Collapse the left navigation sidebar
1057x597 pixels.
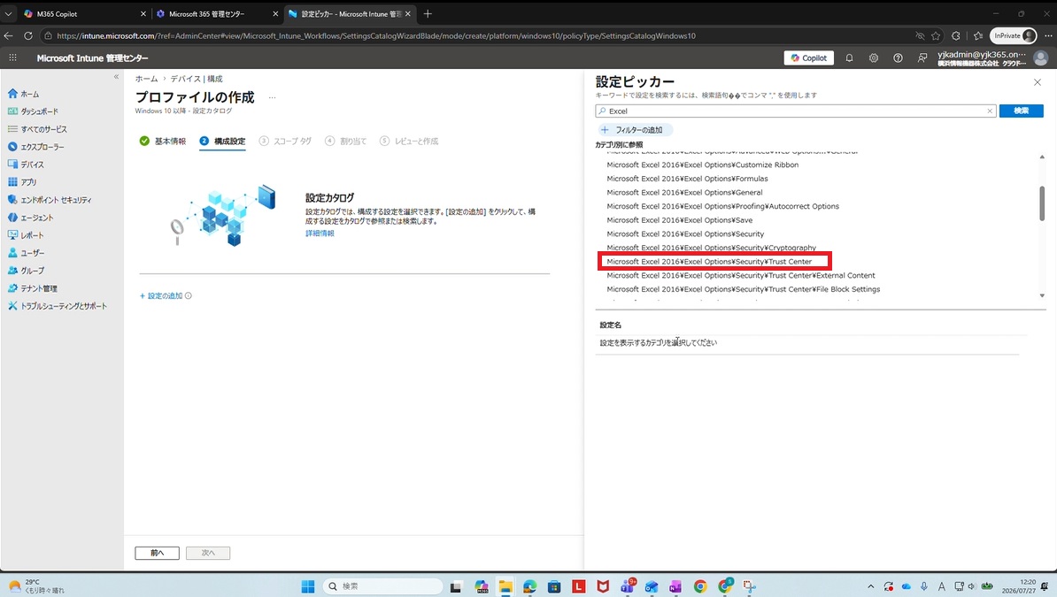(x=116, y=77)
